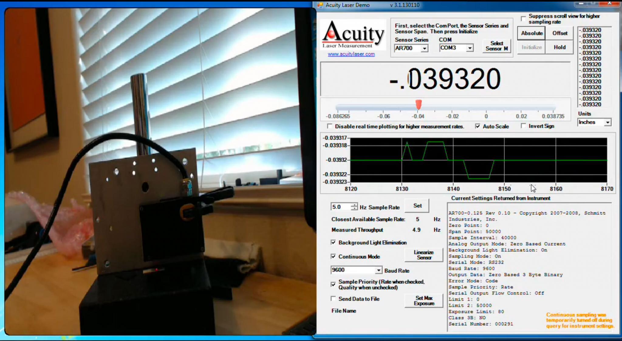Toggle Background Light Elimination checkbox

pyautogui.click(x=333, y=242)
